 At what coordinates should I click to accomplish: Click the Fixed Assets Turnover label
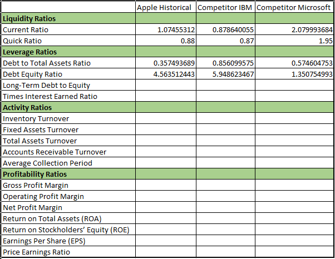pos(41,129)
